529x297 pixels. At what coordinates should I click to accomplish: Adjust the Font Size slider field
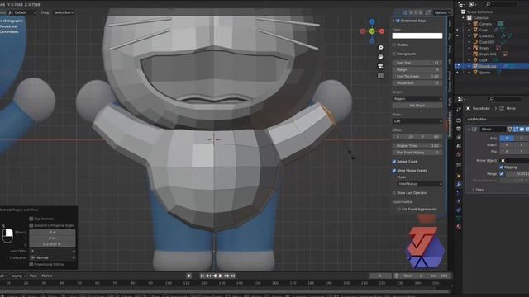(x=417, y=63)
